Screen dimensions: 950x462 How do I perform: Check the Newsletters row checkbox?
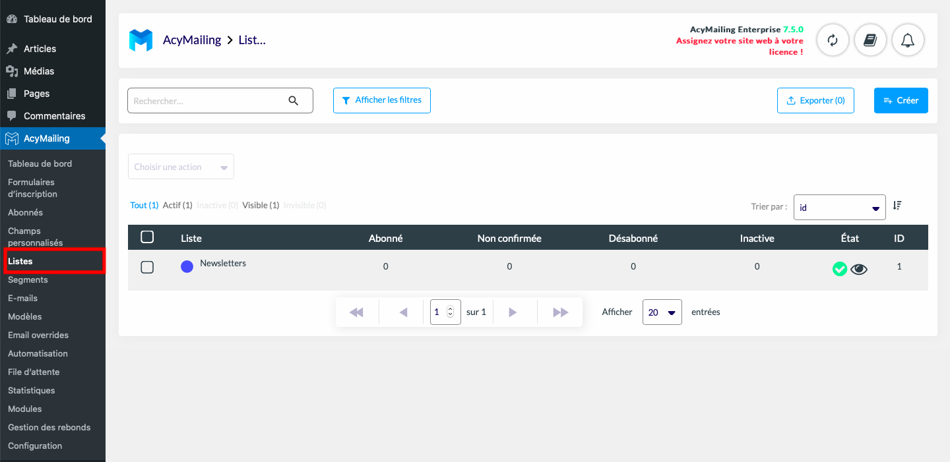148,267
